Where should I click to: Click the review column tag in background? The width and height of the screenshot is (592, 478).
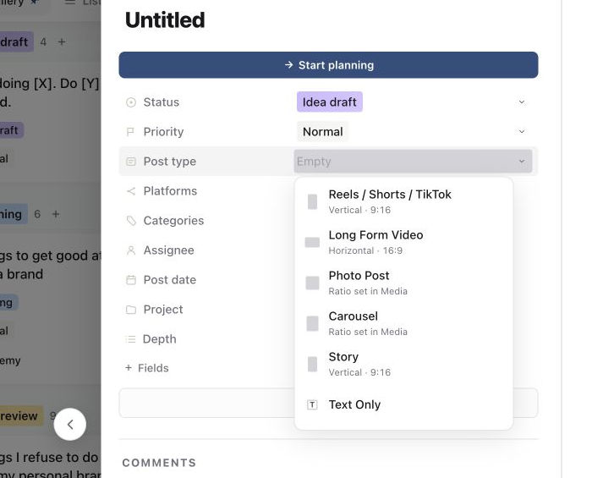(x=21, y=415)
